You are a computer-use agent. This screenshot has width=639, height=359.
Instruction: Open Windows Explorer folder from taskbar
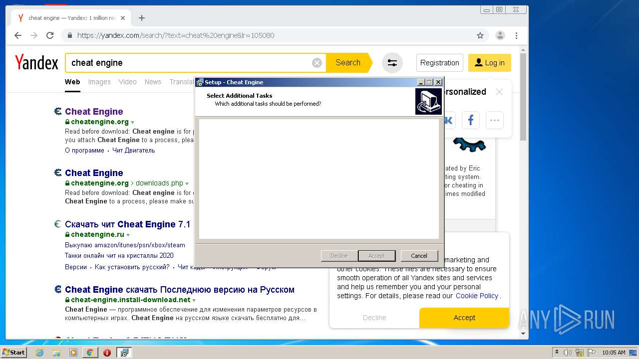56,353
